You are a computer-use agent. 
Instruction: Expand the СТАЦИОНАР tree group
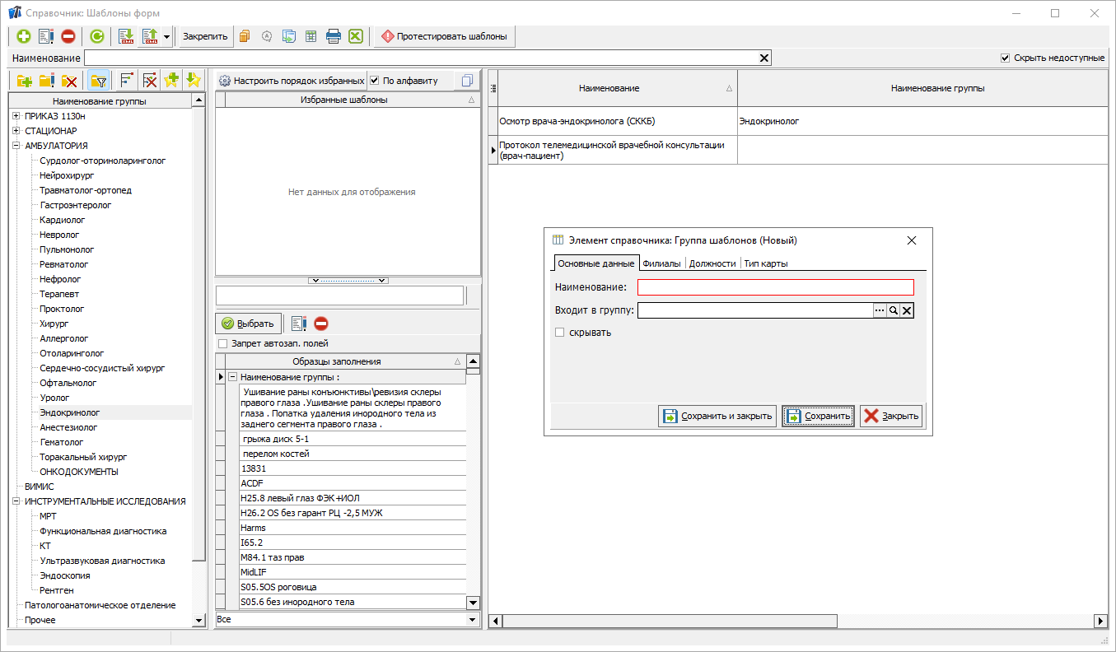click(x=16, y=131)
